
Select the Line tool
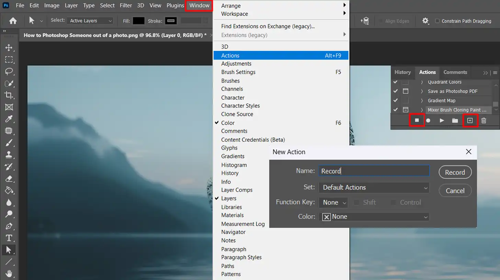coord(9,262)
